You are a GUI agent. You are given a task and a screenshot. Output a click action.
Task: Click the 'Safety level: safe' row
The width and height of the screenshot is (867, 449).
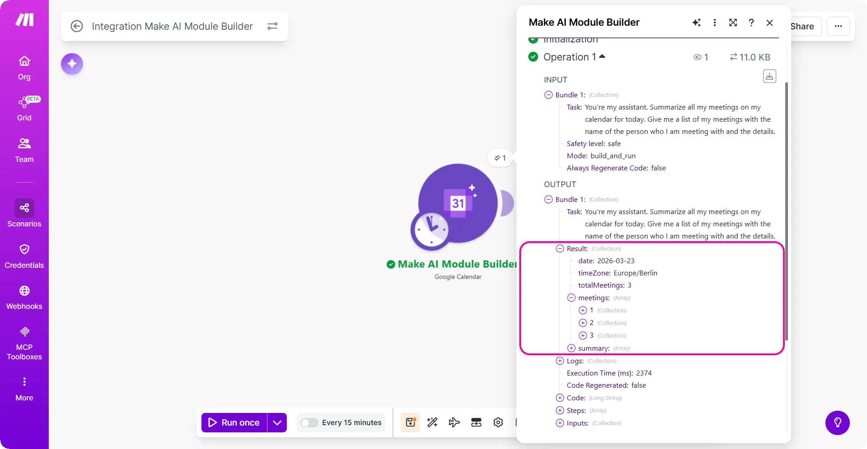point(593,143)
